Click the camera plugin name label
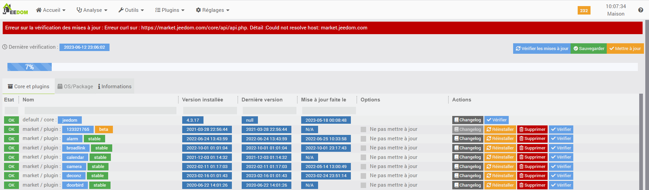Screen dimensions: 649x190 point(74,167)
